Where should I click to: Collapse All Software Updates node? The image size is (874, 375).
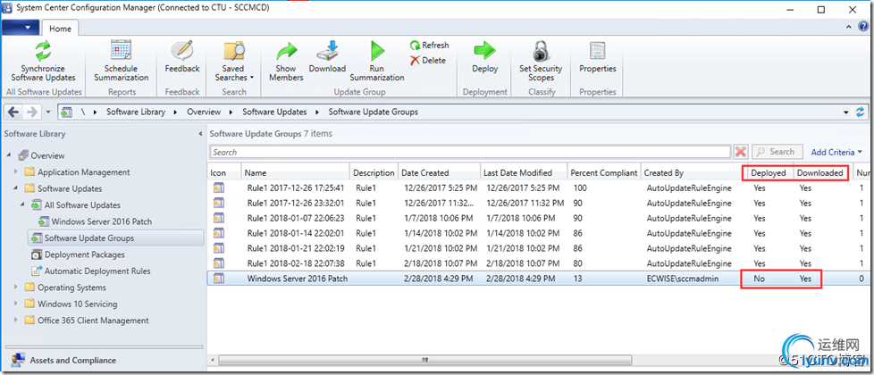[x=23, y=205]
